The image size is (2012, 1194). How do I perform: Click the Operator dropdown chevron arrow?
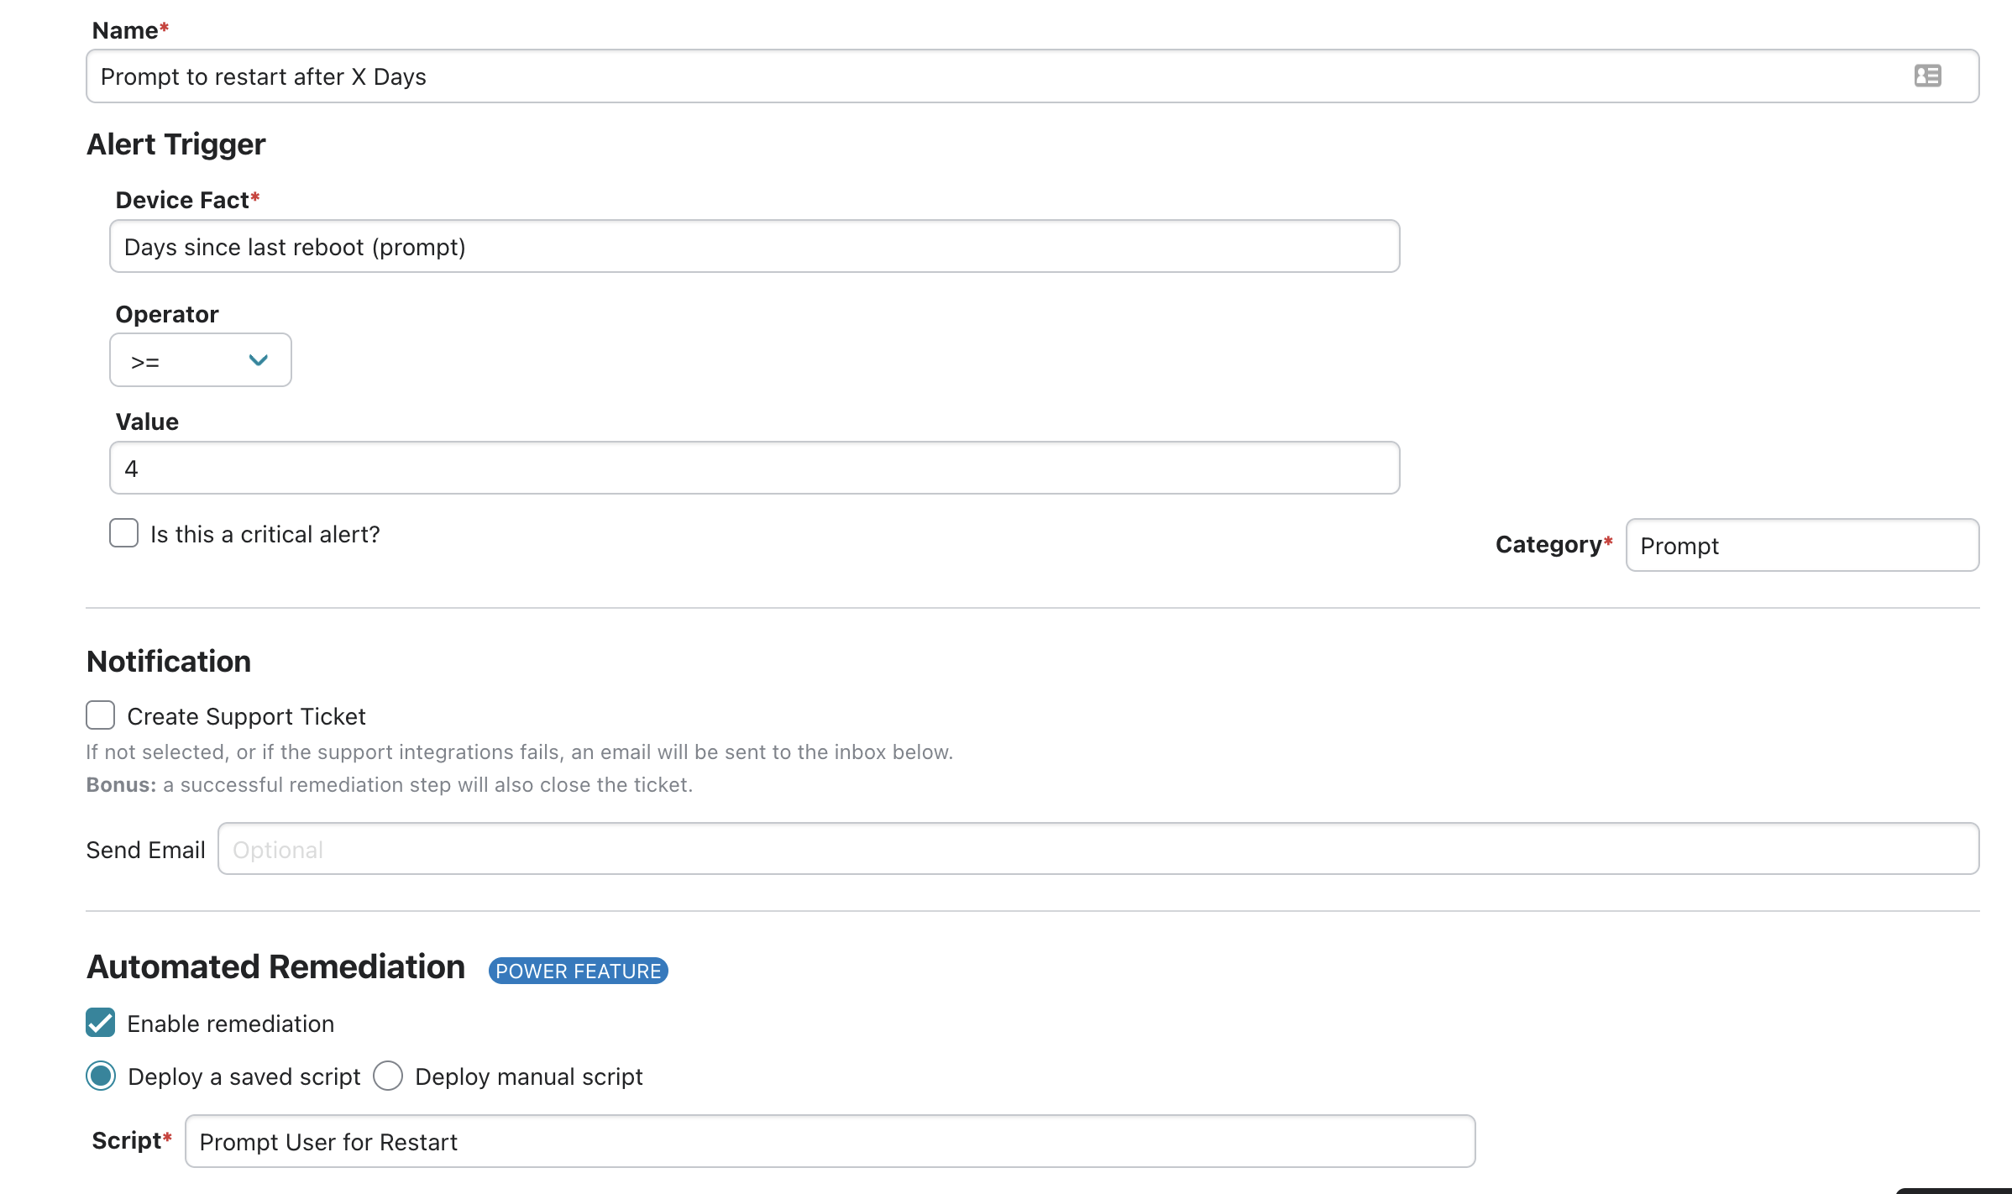coord(258,360)
